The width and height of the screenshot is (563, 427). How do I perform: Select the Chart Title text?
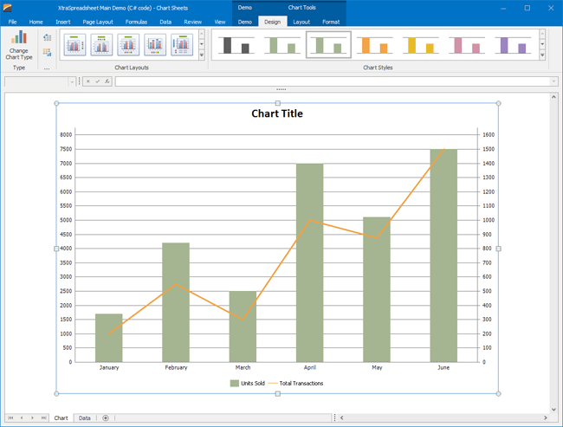tap(277, 113)
